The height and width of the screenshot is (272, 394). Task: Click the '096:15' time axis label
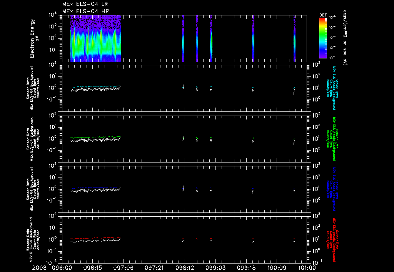tap(92, 268)
